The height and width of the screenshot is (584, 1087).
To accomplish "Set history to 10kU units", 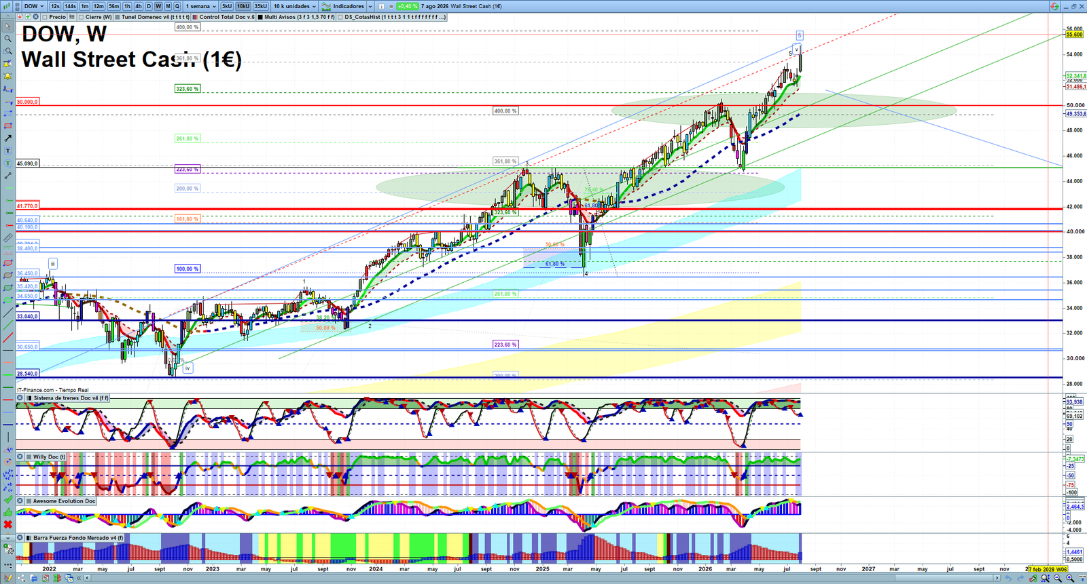I will coord(243,6).
